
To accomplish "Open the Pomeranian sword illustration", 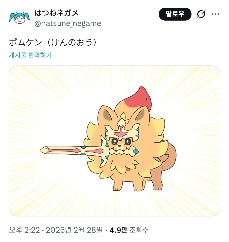I will click(114, 141).
